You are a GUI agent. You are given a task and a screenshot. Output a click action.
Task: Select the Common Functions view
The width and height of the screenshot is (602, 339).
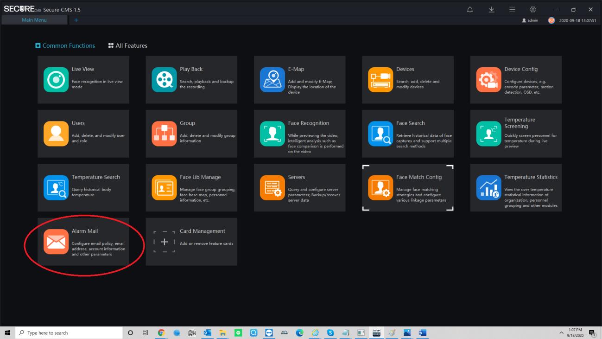click(65, 45)
